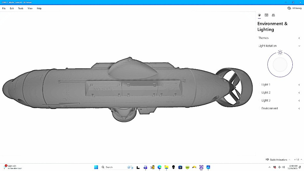Open the View menu
The width and height of the screenshot is (304, 171).
tap(30, 8)
